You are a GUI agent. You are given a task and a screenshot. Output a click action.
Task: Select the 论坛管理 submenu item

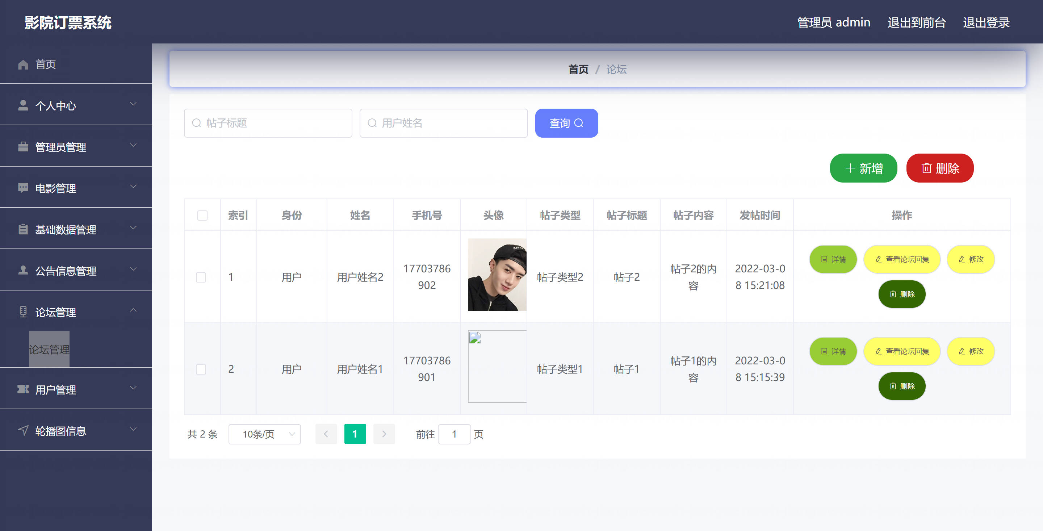(x=49, y=349)
